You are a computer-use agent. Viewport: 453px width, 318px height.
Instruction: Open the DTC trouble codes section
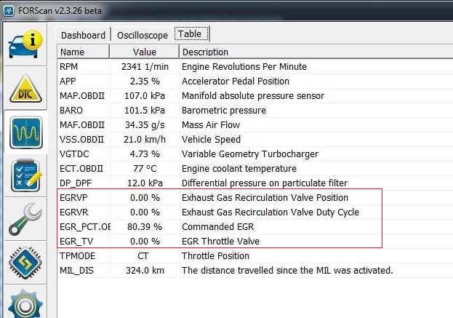(x=24, y=89)
